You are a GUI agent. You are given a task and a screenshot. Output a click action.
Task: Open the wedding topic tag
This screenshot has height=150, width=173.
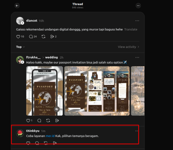[x=52, y=58]
